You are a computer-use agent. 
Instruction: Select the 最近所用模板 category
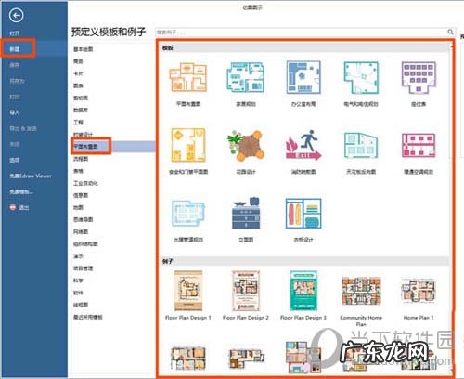[88, 317]
